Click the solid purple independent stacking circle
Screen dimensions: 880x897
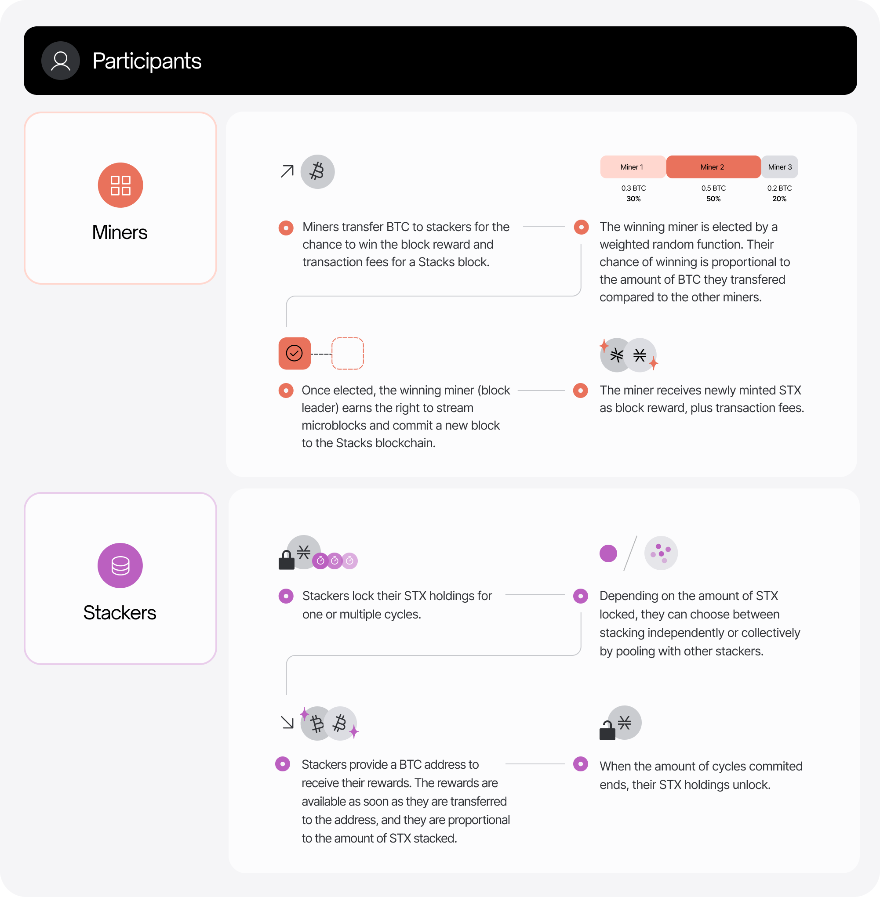[x=608, y=553]
